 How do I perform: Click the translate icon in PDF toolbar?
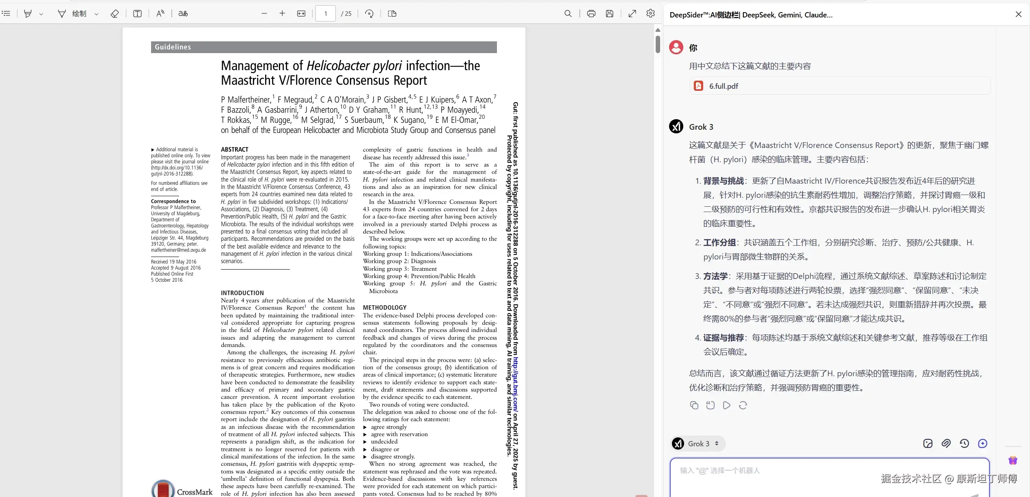point(183,14)
